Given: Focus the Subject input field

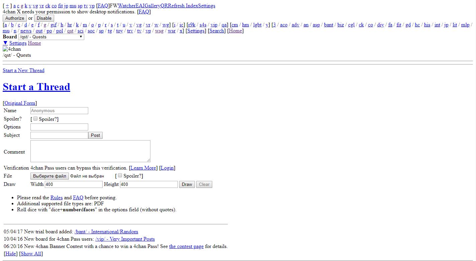Looking at the screenshot, I should pyautogui.click(x=59, y=135).
